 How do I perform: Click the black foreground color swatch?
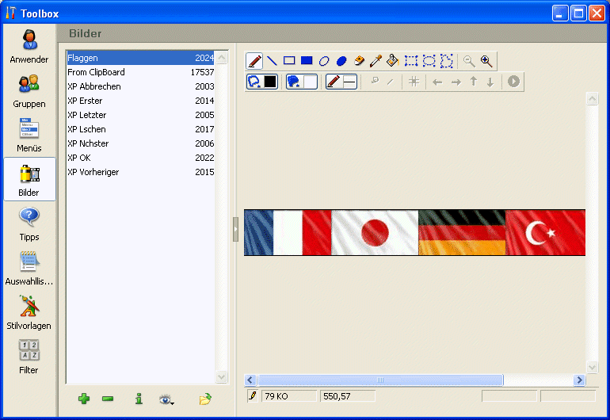tap(270, 81)
